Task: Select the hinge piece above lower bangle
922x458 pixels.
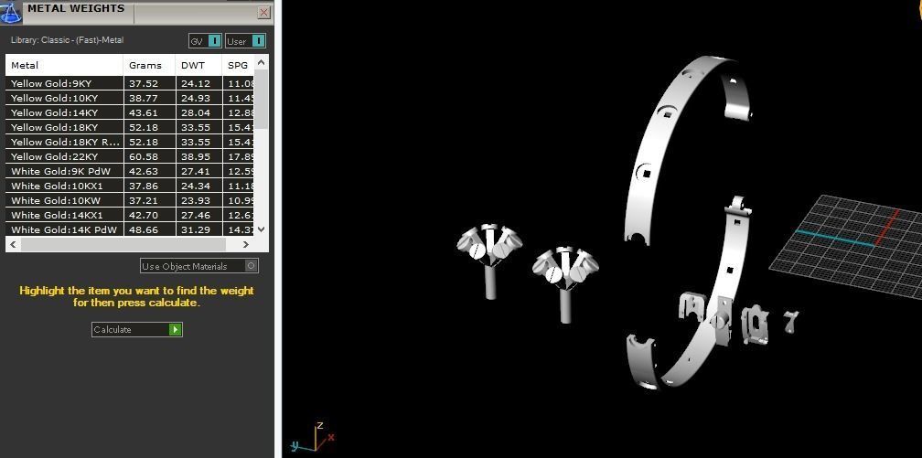Action: [739, 207]
